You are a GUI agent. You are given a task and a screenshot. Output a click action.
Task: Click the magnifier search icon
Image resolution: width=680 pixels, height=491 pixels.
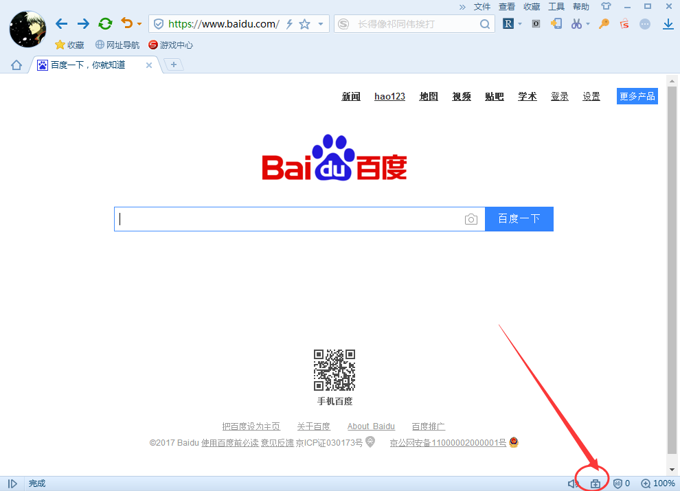pos(485,24)
